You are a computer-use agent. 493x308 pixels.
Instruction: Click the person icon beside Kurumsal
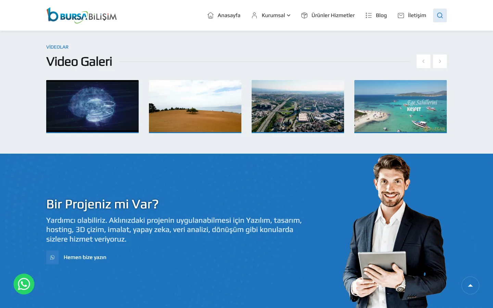pyautogui.click(x=254, y=15)
